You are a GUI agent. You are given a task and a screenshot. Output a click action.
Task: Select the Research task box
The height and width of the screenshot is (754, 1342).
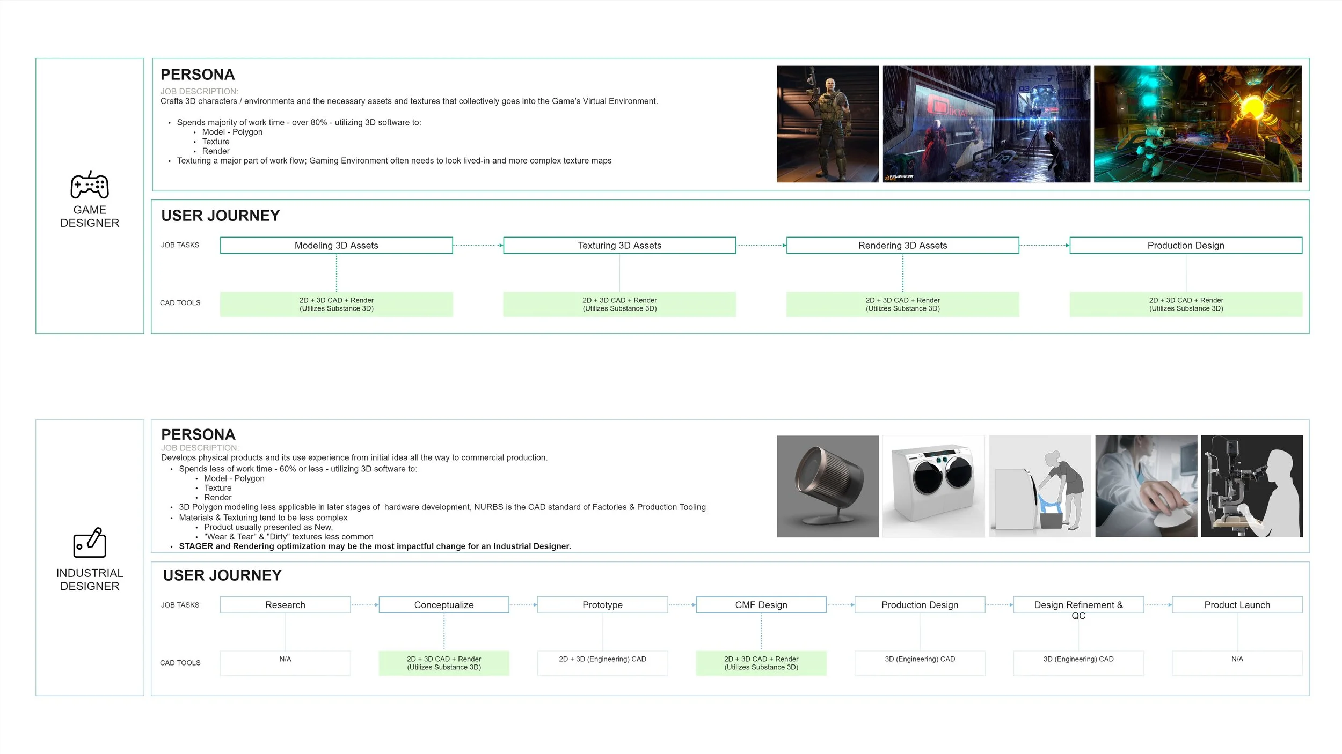[x=285, y=604]
